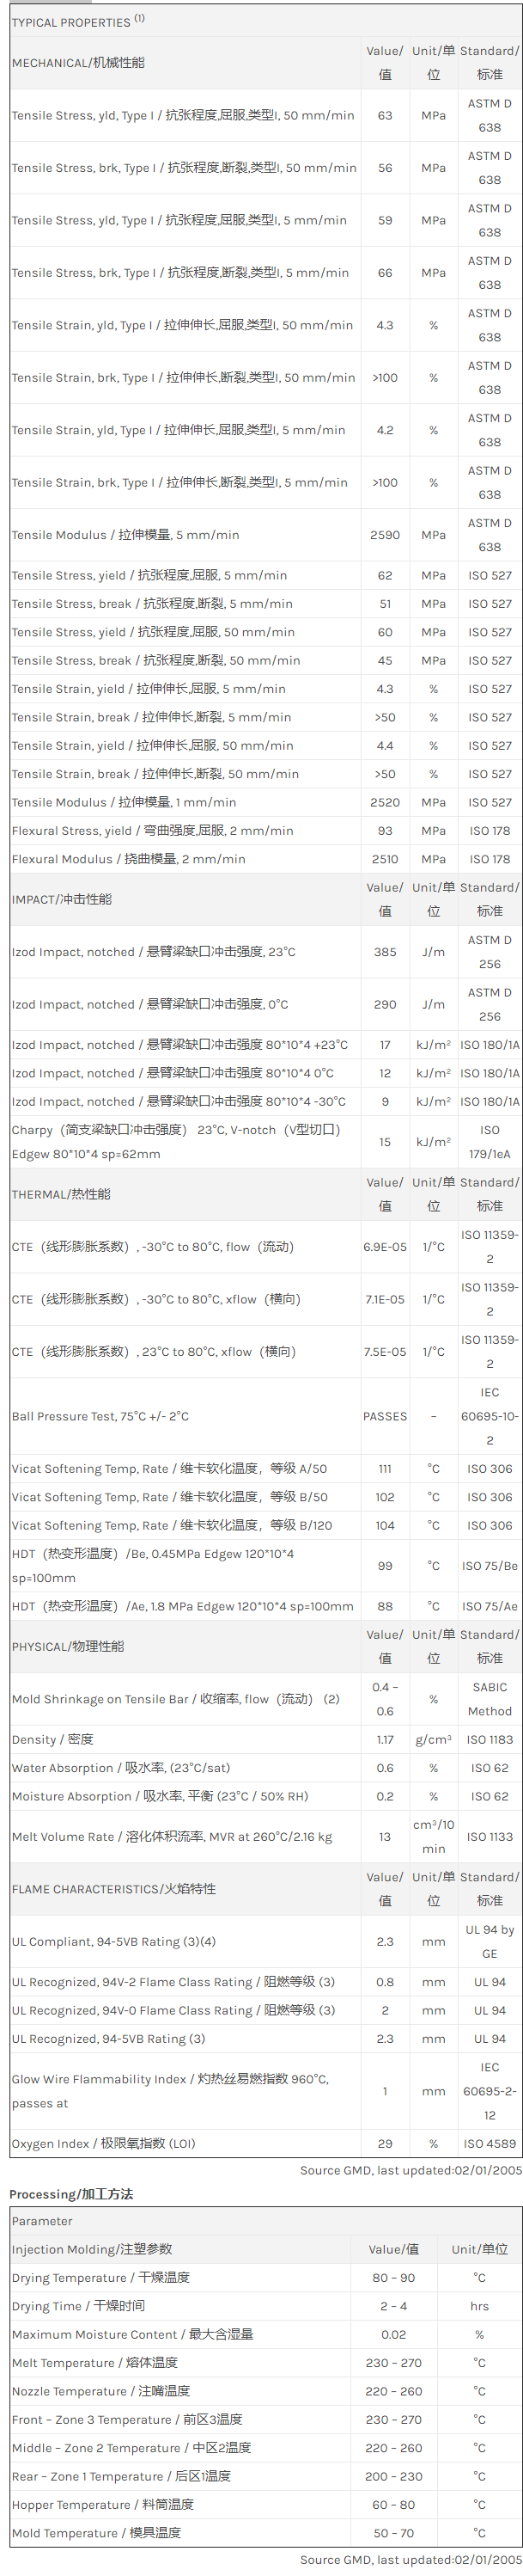
Task: Select the MECHANICAL/机械性能 section header
Action: click(x=78, y=63)
